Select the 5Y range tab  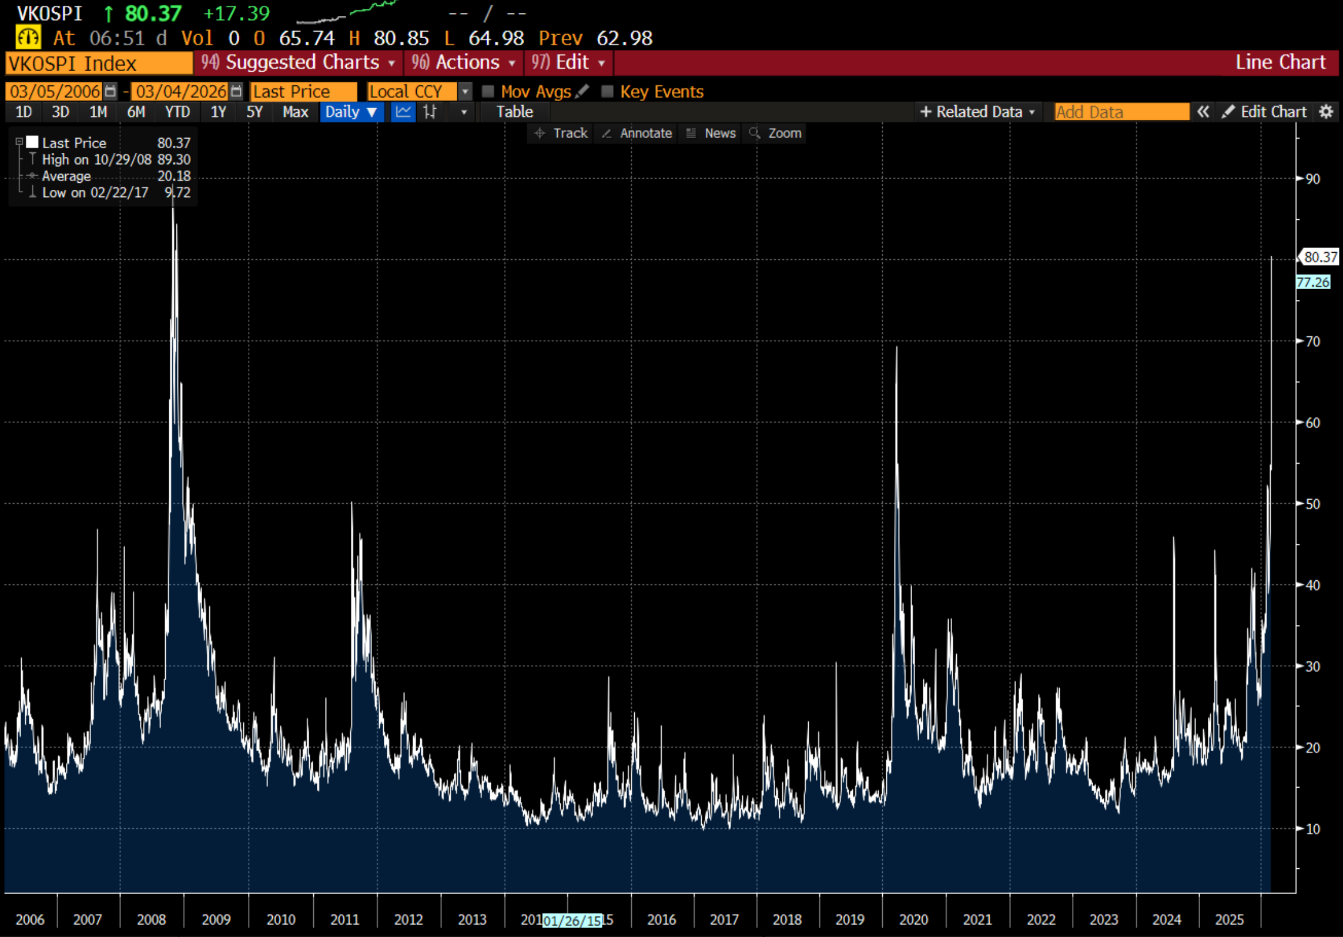pyautogui.click(x=254, y=112)
